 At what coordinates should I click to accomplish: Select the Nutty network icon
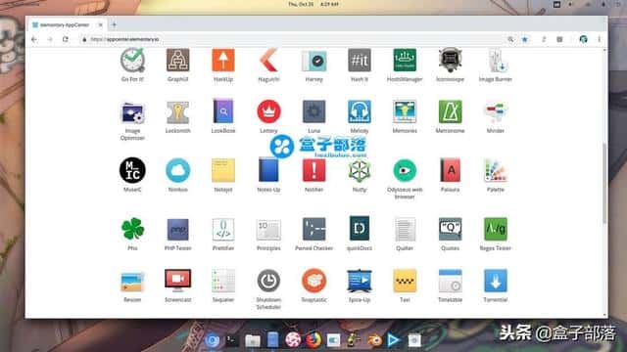point(360,170)
